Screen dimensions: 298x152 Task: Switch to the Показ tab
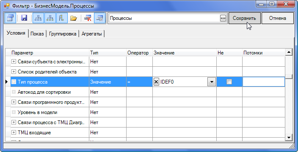(x=37, y=34)
